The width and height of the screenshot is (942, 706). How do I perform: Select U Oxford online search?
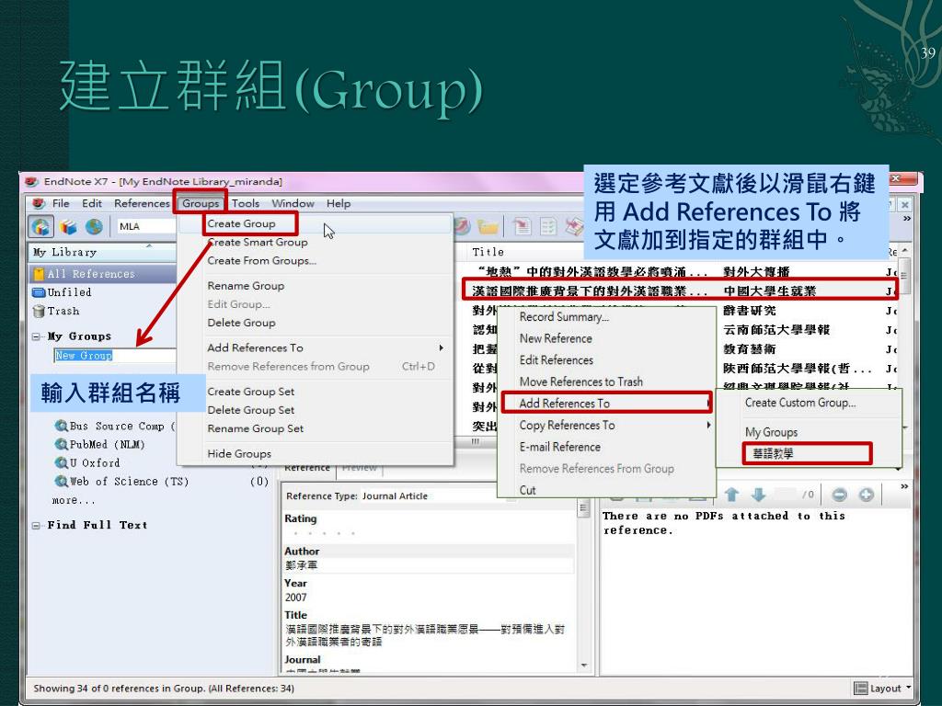click(x=95, y=463)
